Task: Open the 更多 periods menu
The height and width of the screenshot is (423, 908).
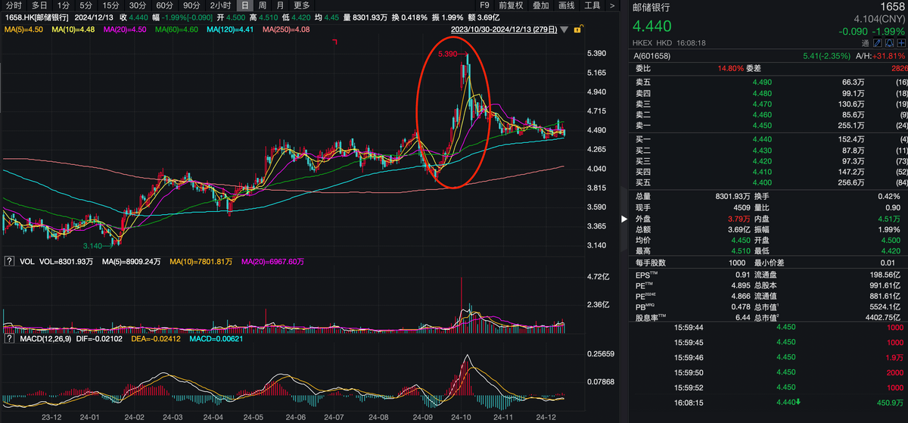Action: 303,5
